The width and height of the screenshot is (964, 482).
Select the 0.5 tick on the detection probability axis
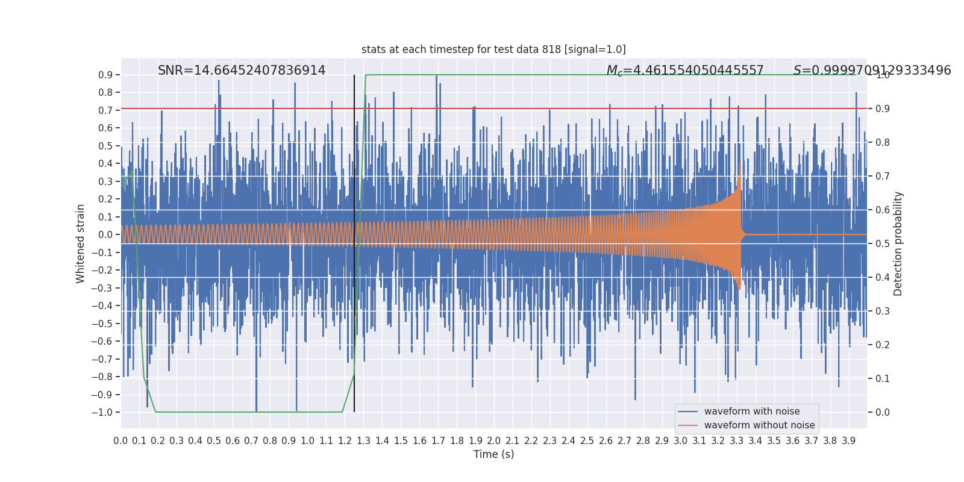tap(883, 244)
